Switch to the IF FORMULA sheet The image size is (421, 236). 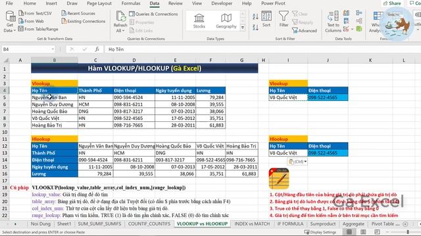click(290, 224)
